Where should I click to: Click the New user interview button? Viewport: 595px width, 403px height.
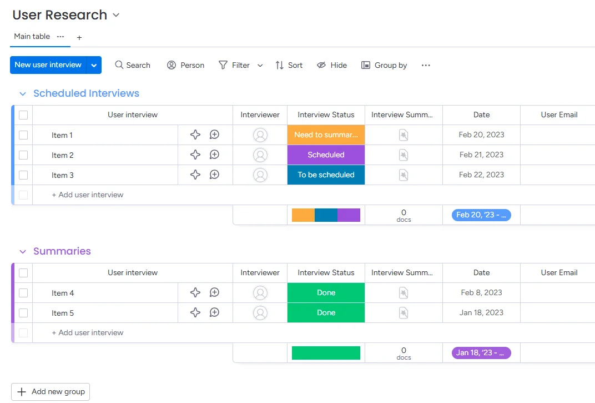[x=47, y=65]
